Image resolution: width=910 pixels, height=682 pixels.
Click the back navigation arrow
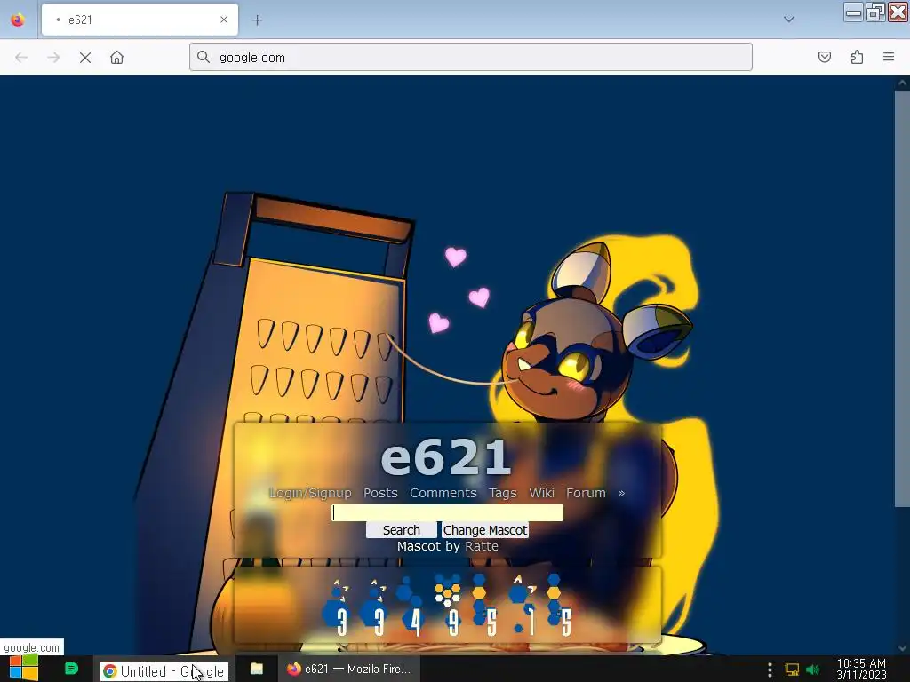tap(21, 58)
